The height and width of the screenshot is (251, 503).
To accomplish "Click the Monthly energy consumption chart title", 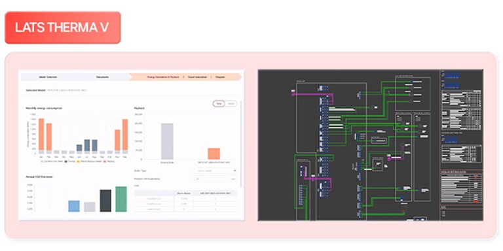I will (44, 109).
